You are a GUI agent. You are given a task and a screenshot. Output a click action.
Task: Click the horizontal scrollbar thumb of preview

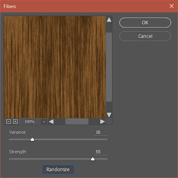pos(77,122)
